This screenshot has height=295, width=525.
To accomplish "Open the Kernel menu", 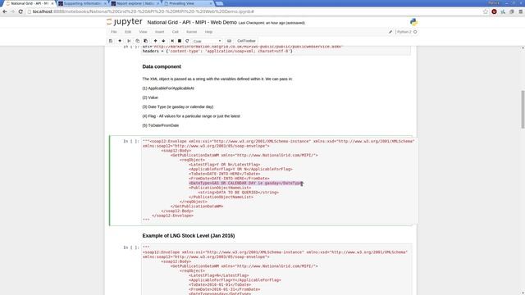I will 191,32.
